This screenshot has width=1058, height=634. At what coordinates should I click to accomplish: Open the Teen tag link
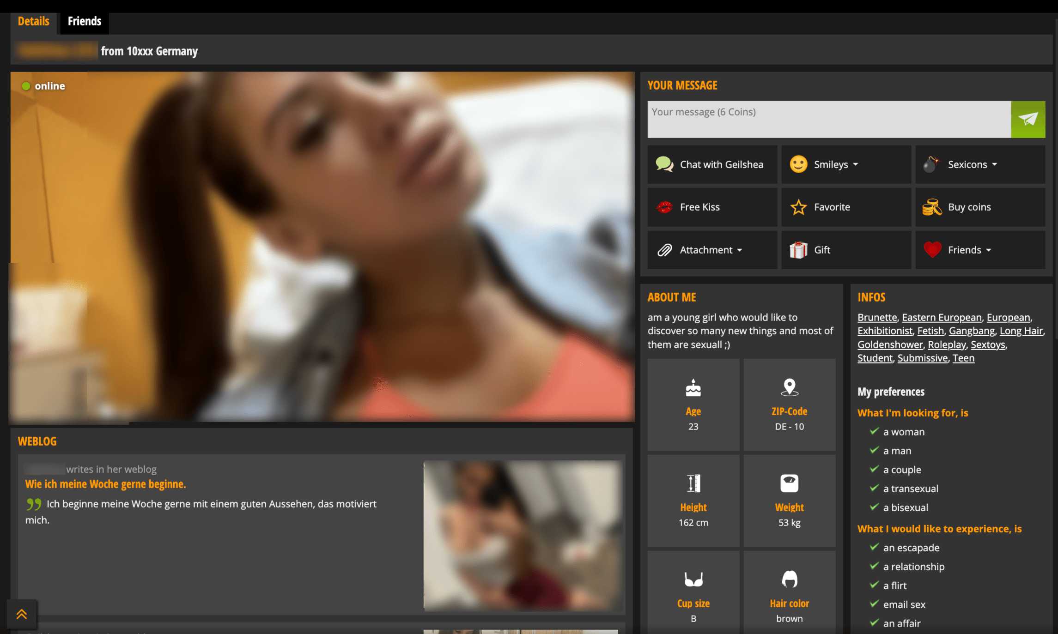[x=963, y=358]
